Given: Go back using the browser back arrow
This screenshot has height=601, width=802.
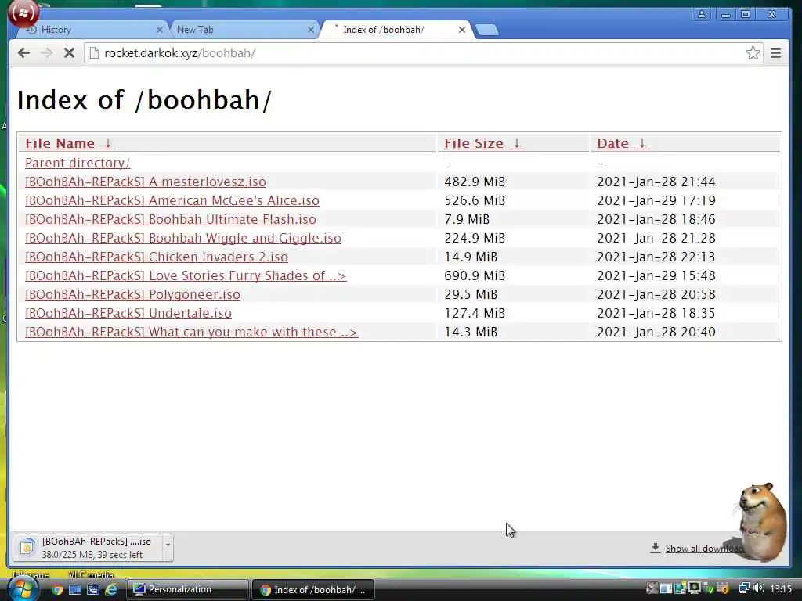Looking at the screenshot, I should pyautogui.click(x=23, y=52).
